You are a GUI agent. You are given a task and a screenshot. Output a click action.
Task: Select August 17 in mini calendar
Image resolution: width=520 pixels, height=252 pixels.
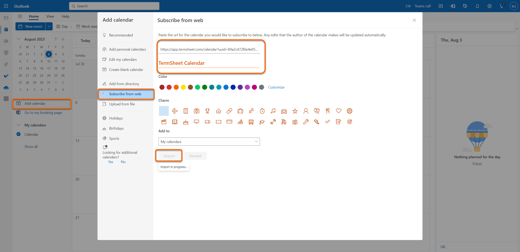(x=49, y=68)
